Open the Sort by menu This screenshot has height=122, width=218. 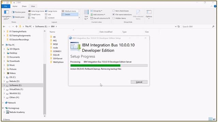pyautogui.click(x=86, y=15)
